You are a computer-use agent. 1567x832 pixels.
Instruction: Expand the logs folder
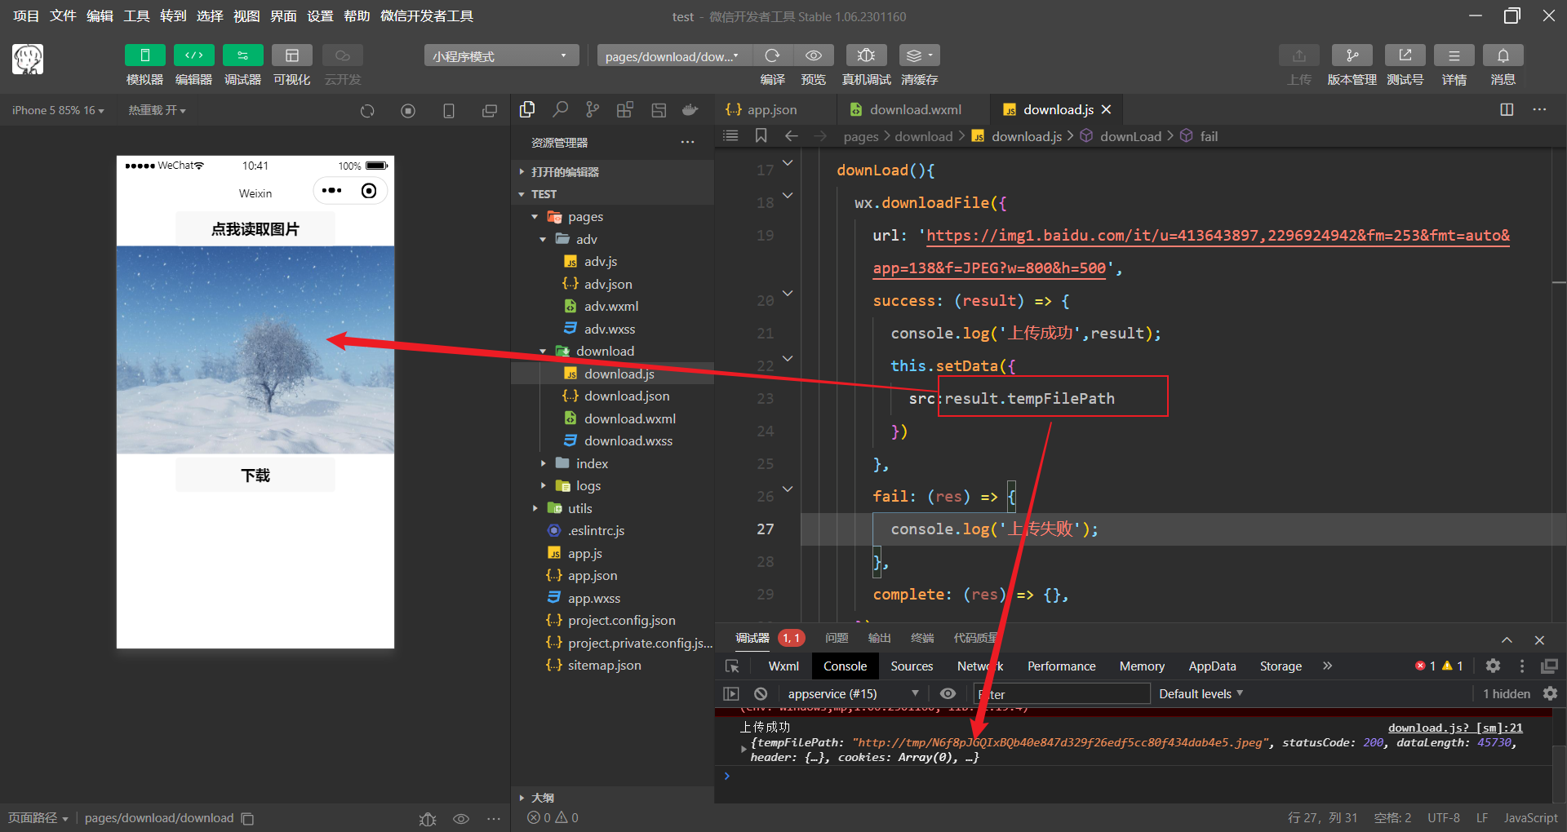[x=612, y=485]
